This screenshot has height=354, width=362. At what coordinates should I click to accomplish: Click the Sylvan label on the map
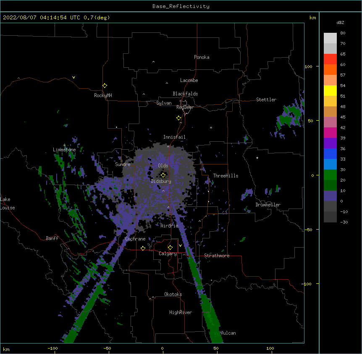164,103
